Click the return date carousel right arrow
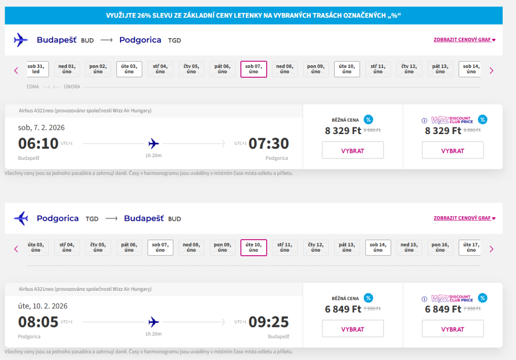This screenshot has height=360, width=516. tap(491, 249)
